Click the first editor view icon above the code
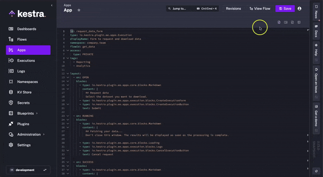The width and height of the screenshot is (323, 177). (x=279, y=22)
